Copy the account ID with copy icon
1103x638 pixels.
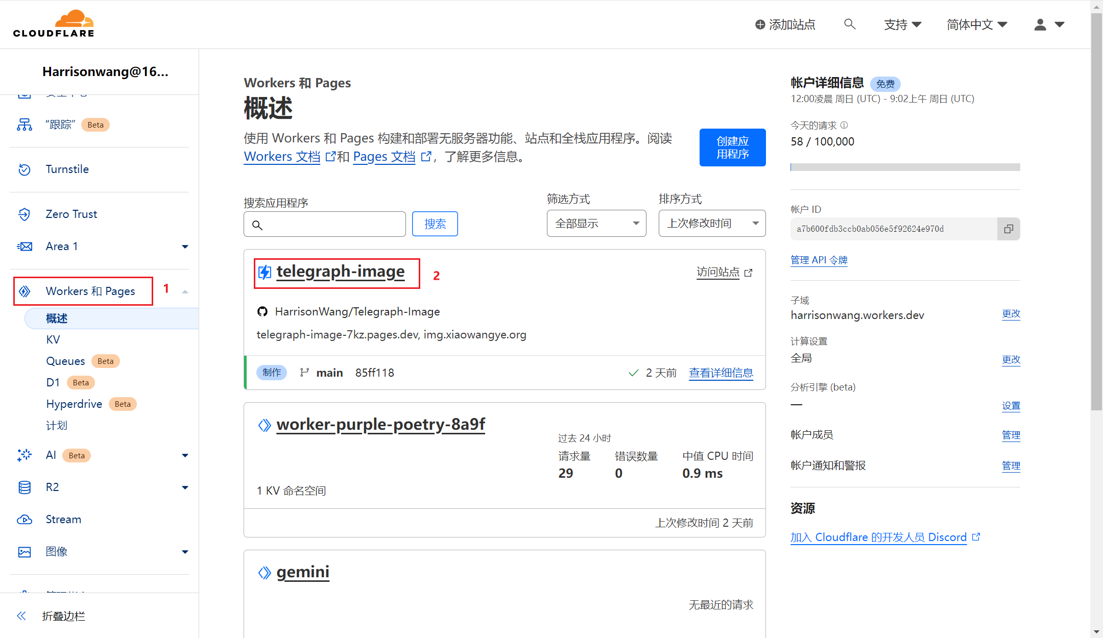(x=1009, y=229)
